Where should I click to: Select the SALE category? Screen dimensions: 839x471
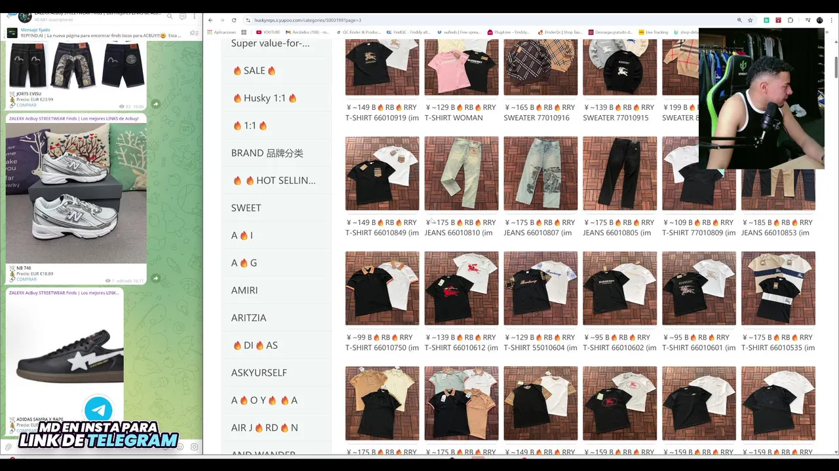click(277, 71)
